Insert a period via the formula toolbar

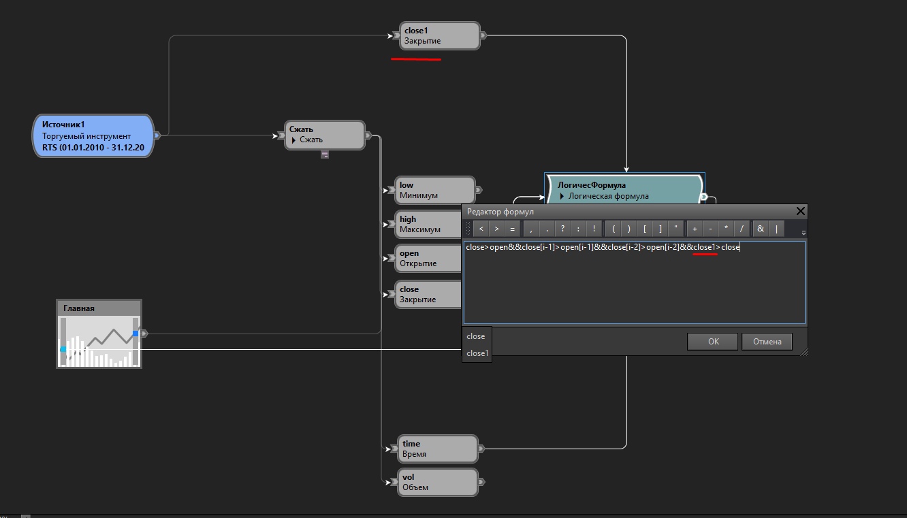(547, 229)
